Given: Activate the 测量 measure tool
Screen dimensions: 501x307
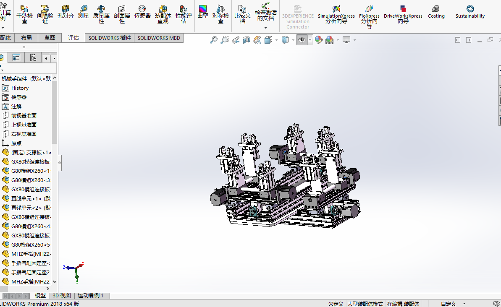Looking at the screenshot, I should point(84,12).
